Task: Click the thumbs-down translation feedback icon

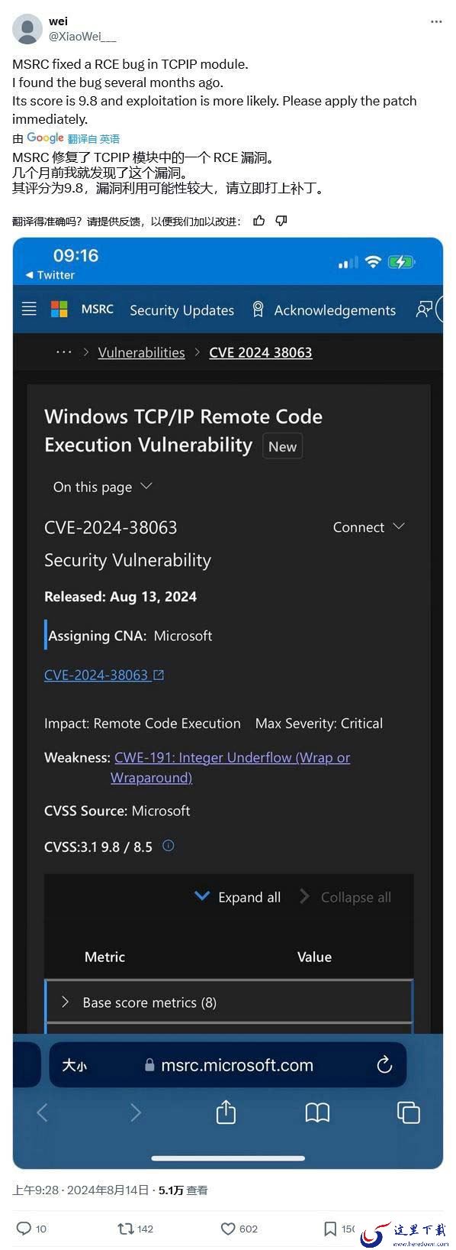Action: tap(281, 221)
